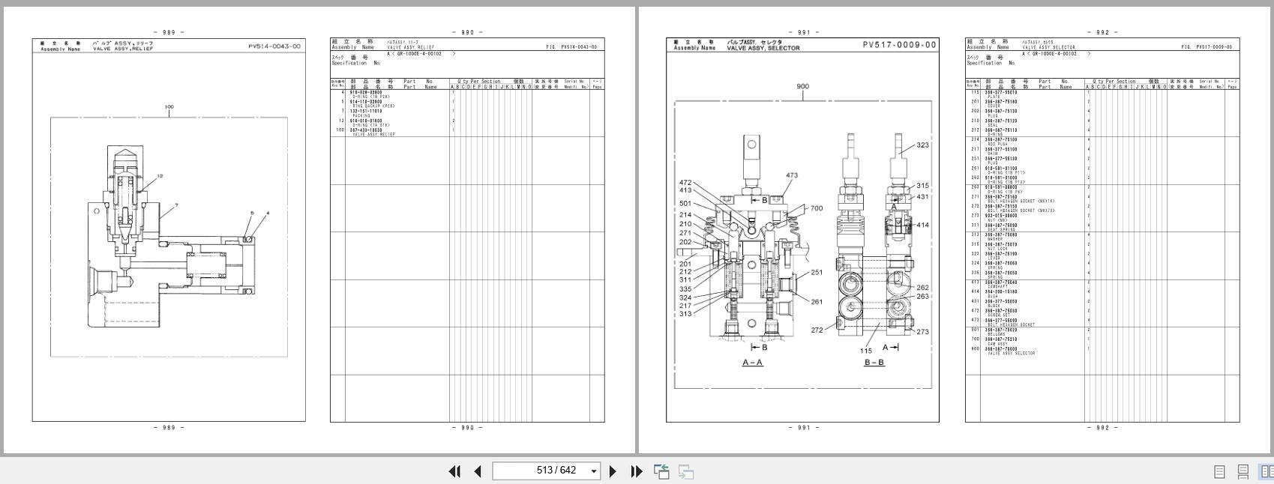Image resolution: width=1274 pixels, height=484 pixels.
Task: Click callout 100 above the relief valve drawing
Action: [169, 107]
